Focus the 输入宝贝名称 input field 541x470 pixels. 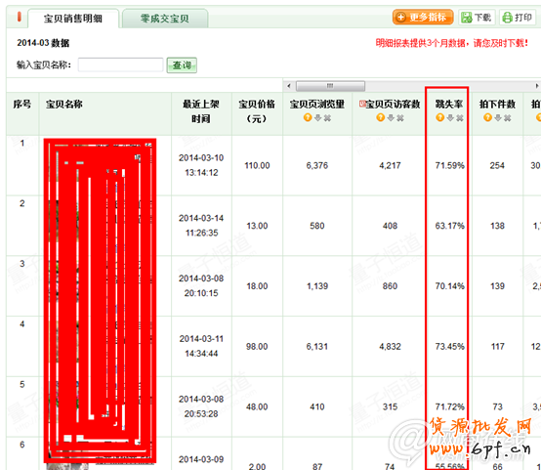coord(120,64)
